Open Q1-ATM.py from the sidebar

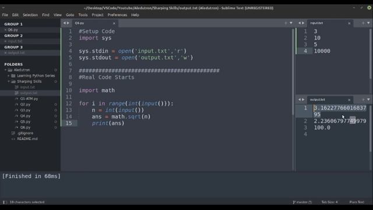click(x=29, y=99)
